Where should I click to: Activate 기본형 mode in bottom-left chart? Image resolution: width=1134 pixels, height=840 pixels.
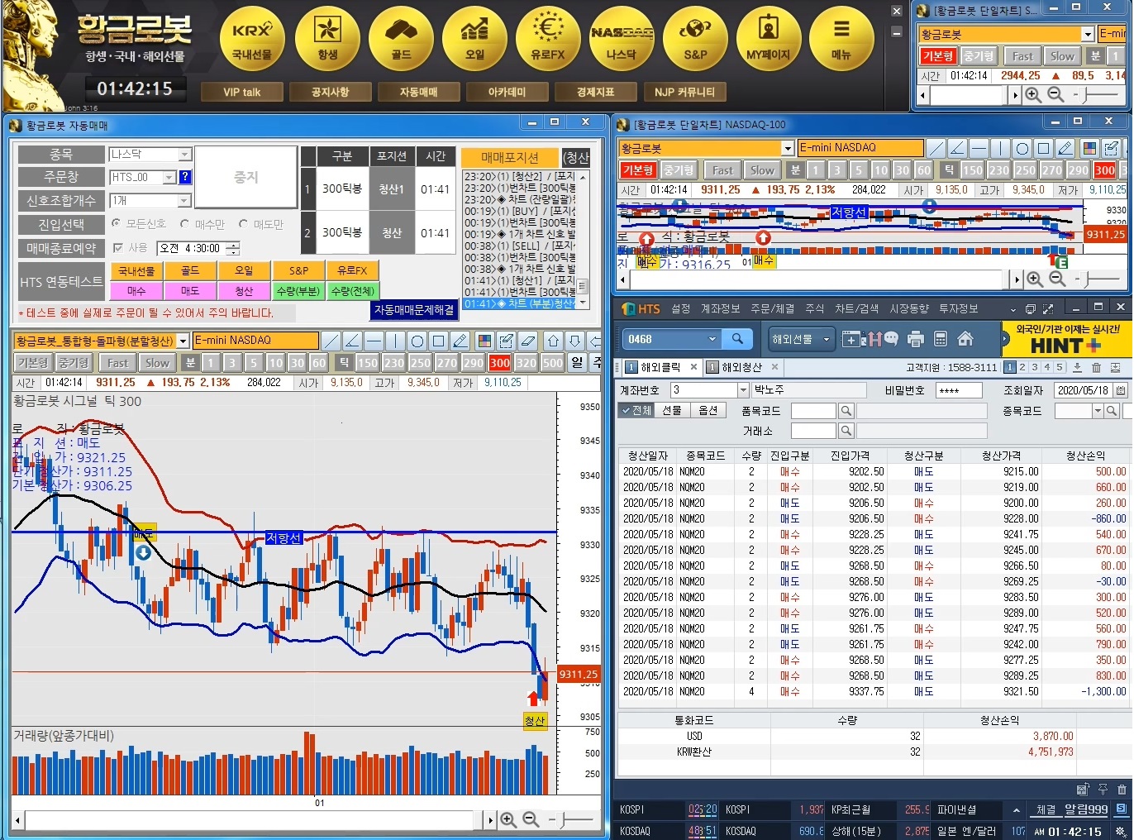click(33, 362)
